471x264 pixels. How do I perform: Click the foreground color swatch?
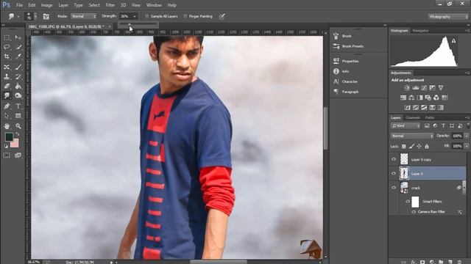point(9,137)
